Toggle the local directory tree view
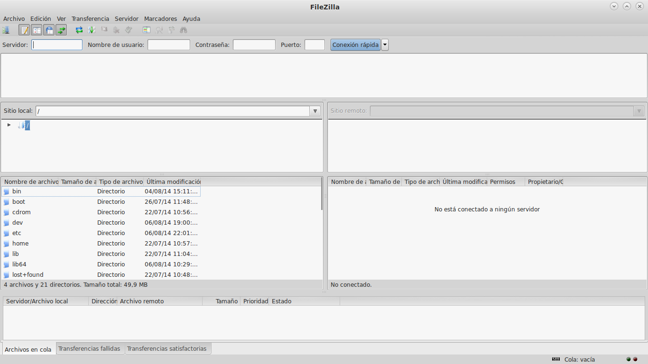 click(37, 30)
